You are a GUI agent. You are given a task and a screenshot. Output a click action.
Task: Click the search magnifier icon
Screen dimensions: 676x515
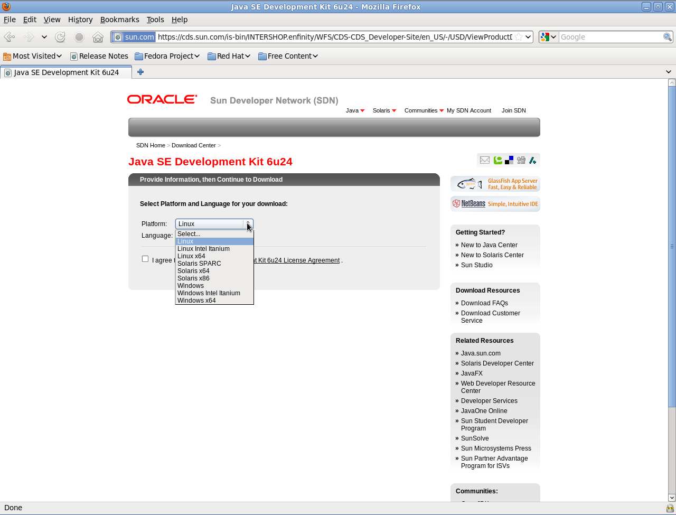pos(668,37)
